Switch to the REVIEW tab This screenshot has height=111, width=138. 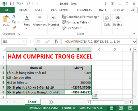click(119, 10)
